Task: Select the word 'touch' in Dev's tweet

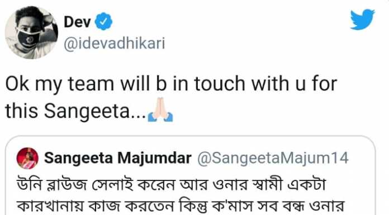Action: click(220, 84)
